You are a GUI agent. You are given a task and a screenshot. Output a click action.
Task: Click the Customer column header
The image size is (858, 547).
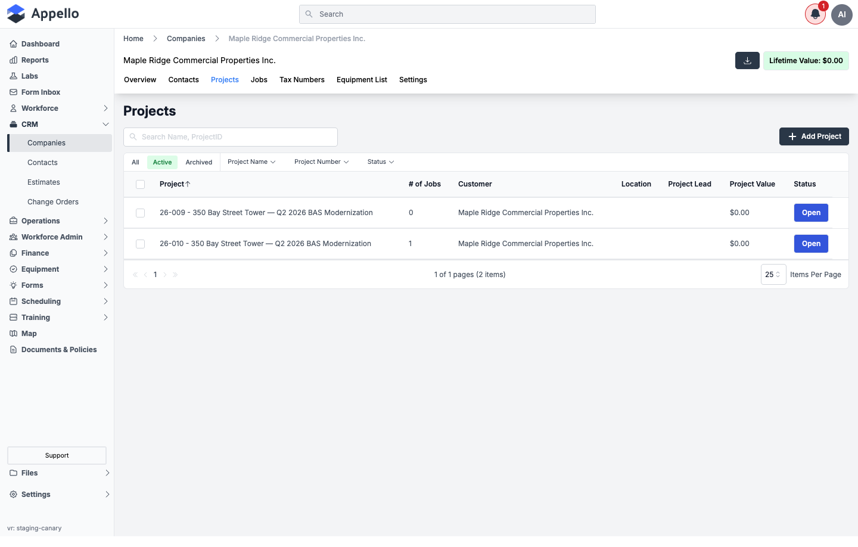click(475, 184)
